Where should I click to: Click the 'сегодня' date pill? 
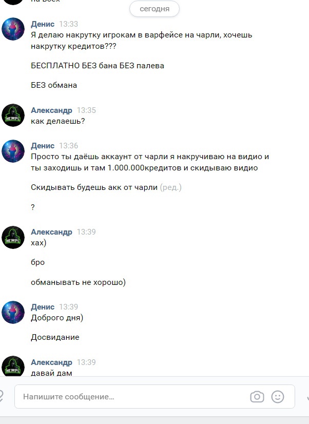tap(154, 9)
